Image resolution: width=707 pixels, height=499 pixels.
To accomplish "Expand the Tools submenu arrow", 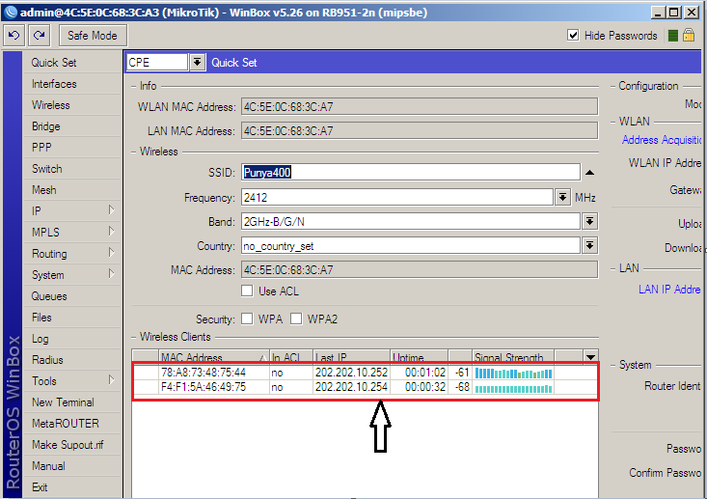I will tap(111, 380).
